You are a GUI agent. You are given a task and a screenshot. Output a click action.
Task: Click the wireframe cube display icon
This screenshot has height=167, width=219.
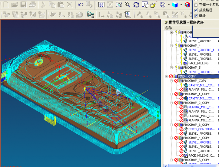pyautogui.click(x=163, y=5)
